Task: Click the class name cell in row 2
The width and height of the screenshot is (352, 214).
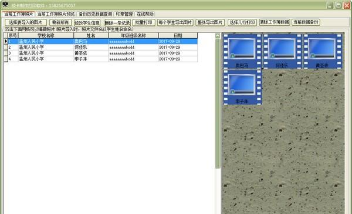Action: click(x=133, y=47)
